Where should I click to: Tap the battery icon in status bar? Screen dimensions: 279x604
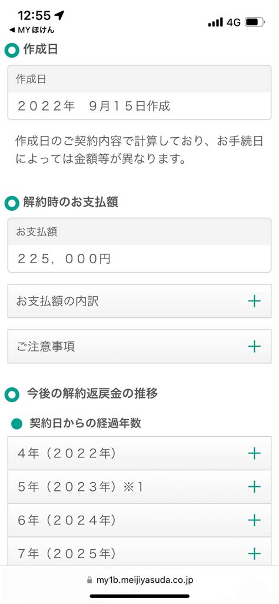(x=255, y=22)
